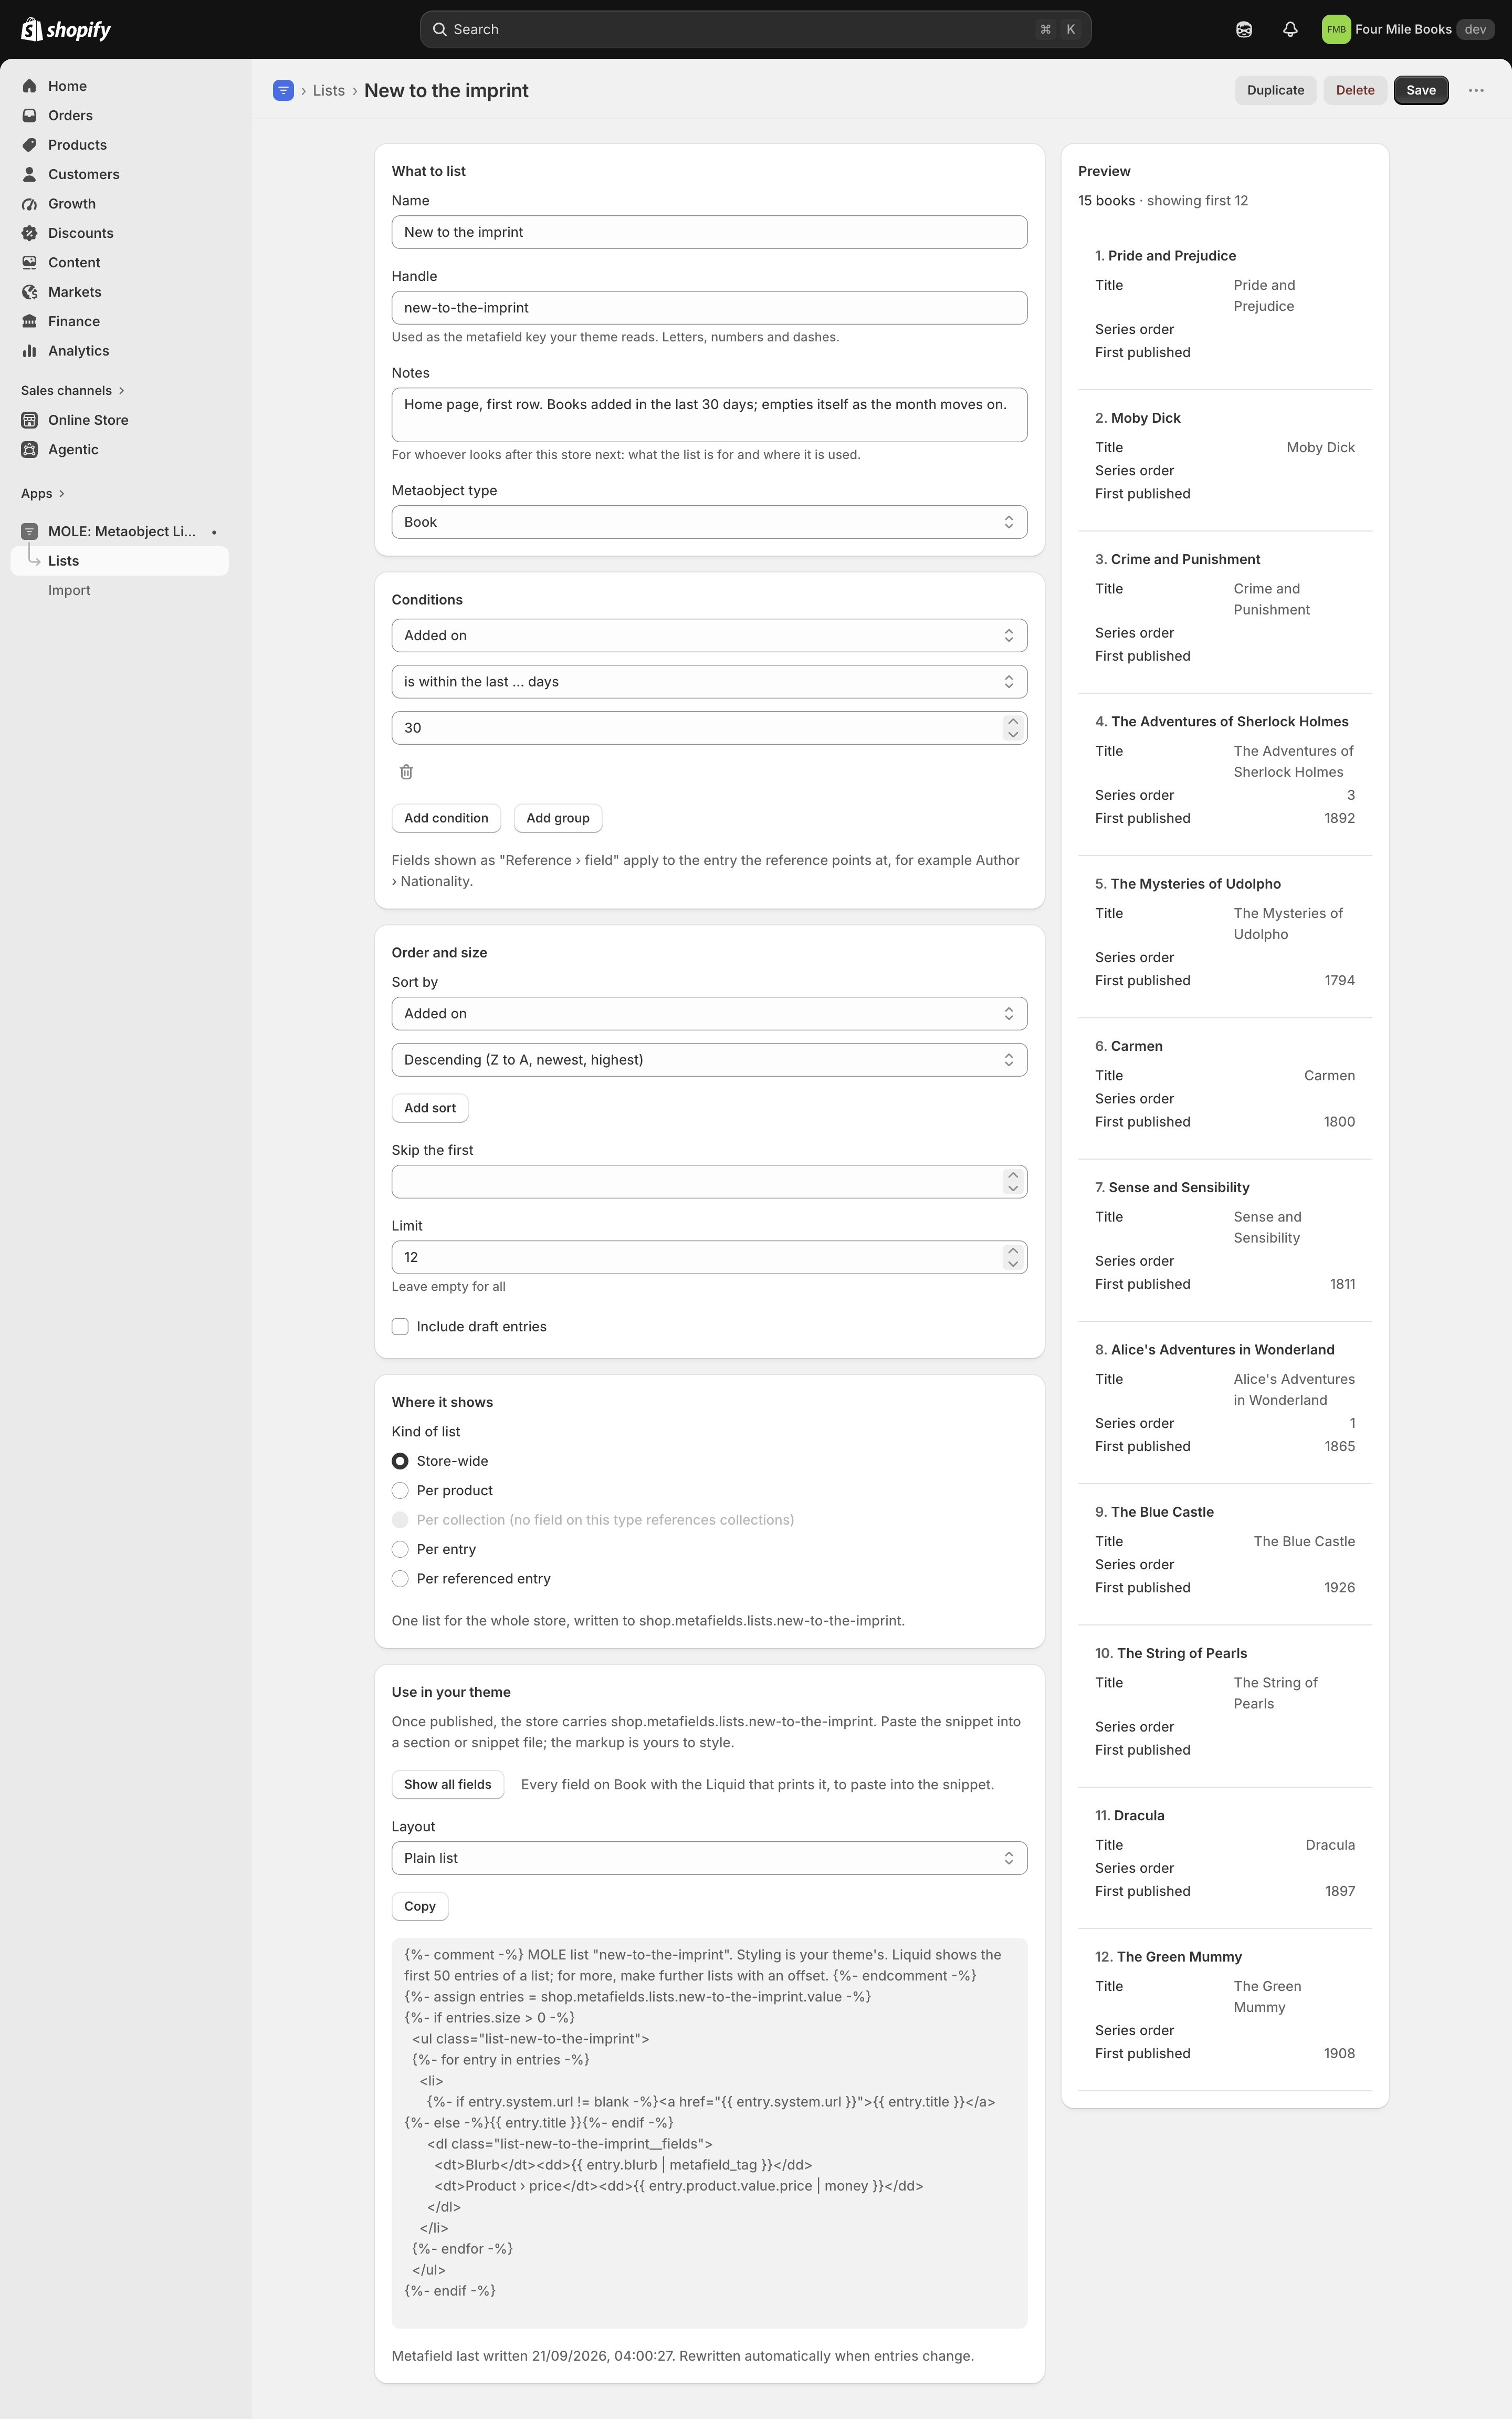Open the condition field Added on dropdown
The width and height of the screenshot is (1512, 2419).
(x=709, y=635)
